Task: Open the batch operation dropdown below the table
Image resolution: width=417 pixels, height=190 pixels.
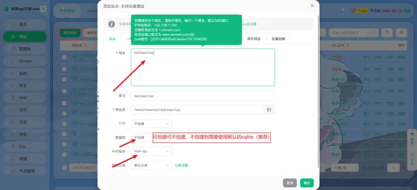Action: point(83,168)
